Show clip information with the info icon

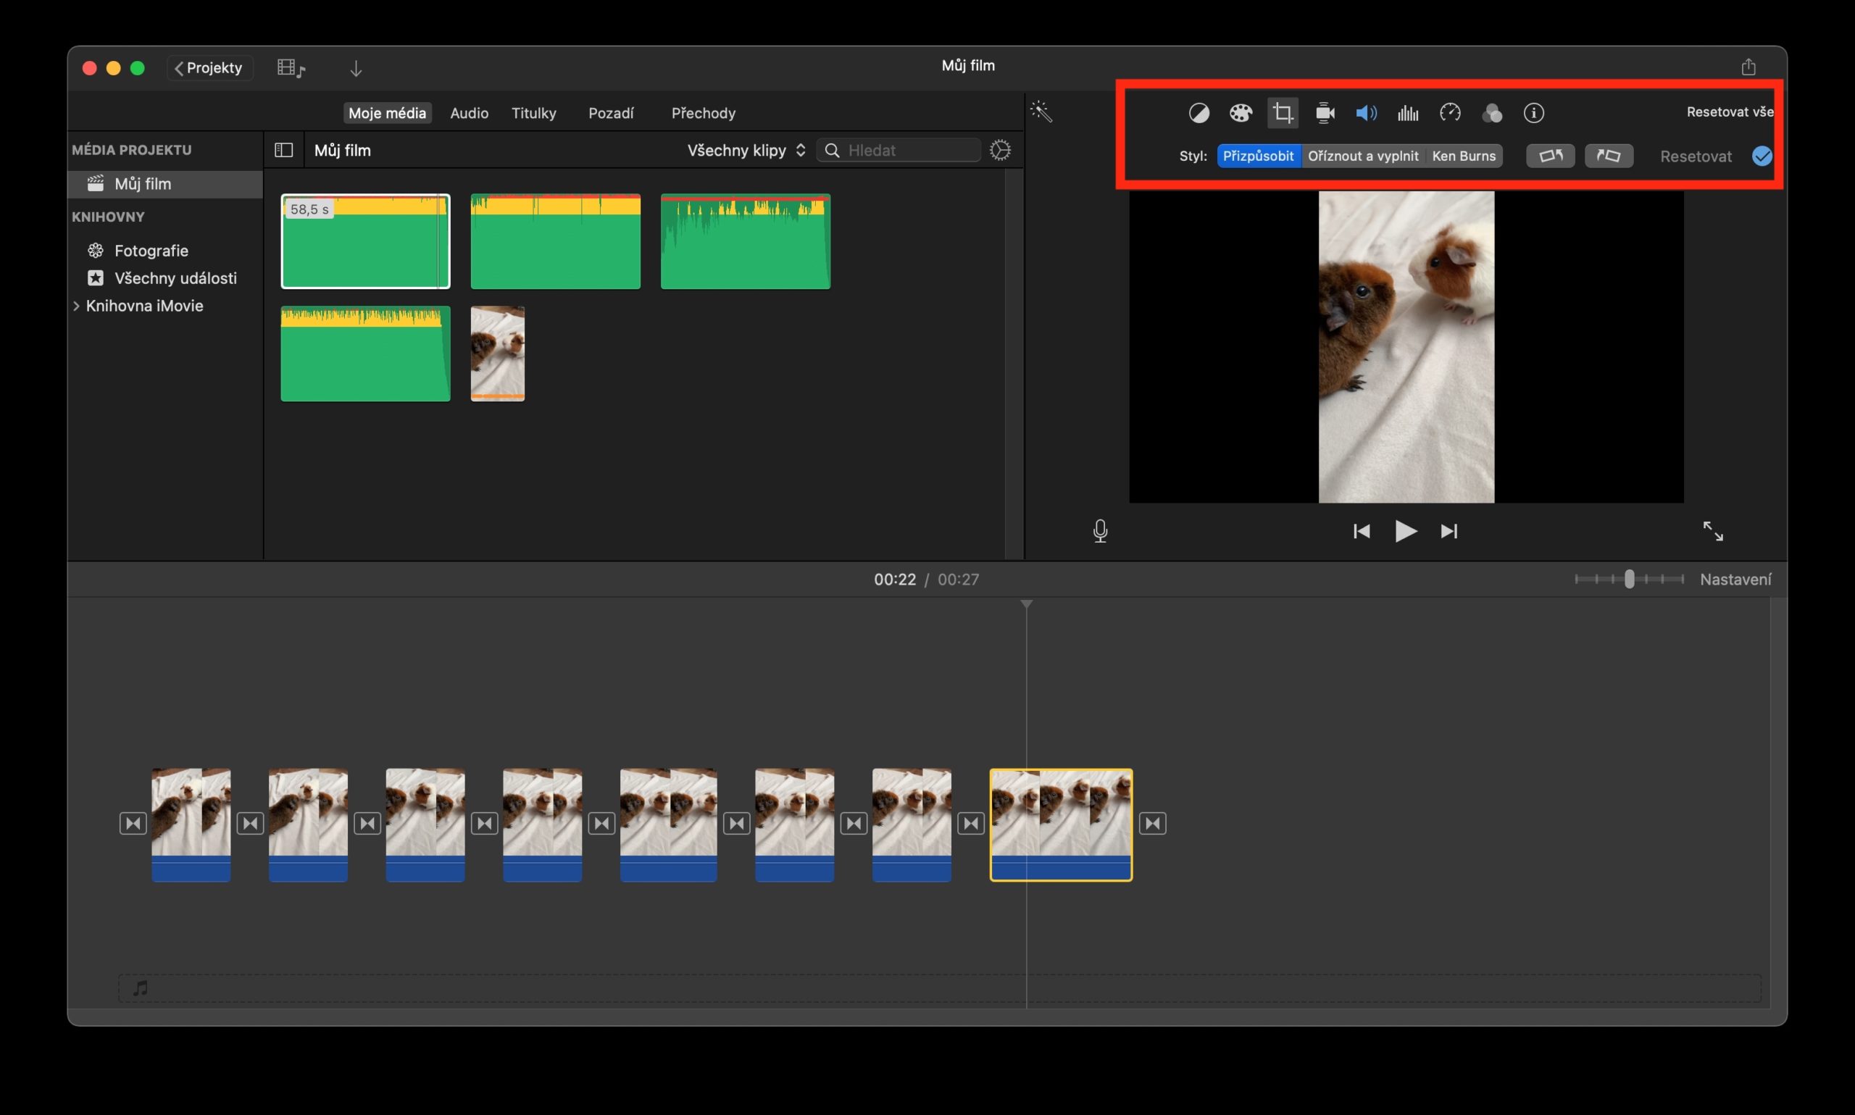[1533, 113]
